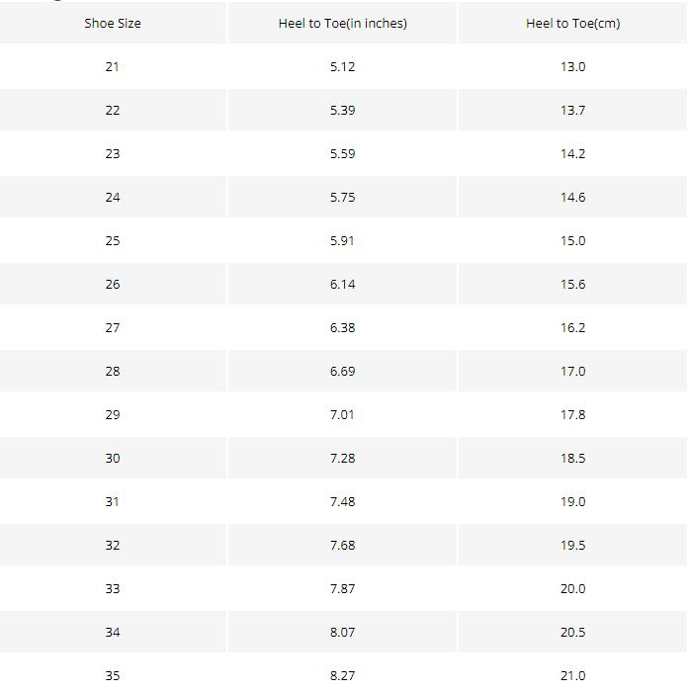Click the 15.6 cm value
The image size is (691, 693).
pyautogui.click(x=573, y=284)
